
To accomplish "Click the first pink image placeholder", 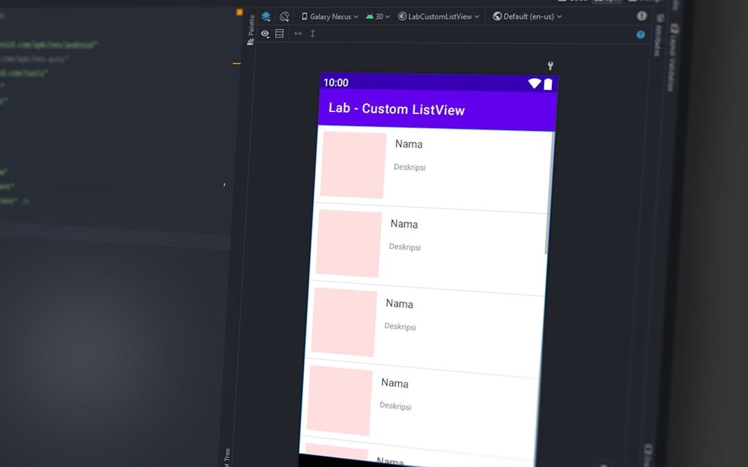I will [x=353, y=166].
